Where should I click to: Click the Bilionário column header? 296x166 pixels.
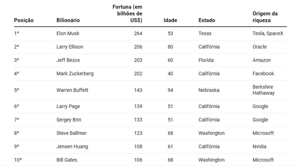[68, 20]
